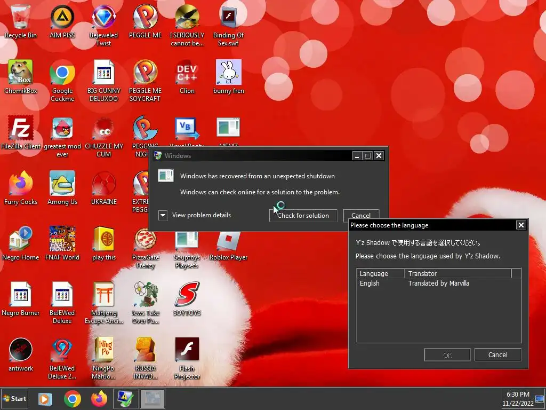Click the Check for solution button
The image size is (546, 410).
tap(303, 216)
